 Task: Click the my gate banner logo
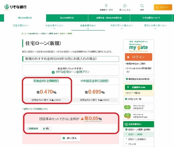[138, 48]
